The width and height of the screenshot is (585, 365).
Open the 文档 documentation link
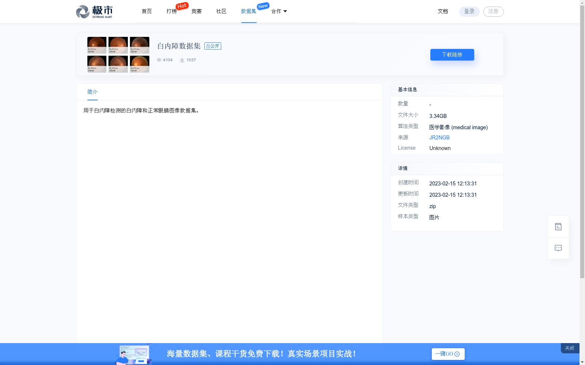tap(443, 11)
